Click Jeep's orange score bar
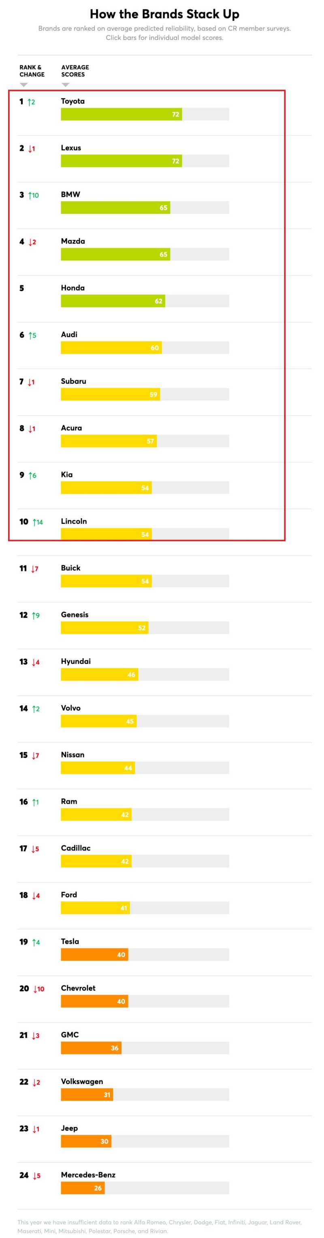The height and width of the screenshot is (1238, 324). (85, 1142)
